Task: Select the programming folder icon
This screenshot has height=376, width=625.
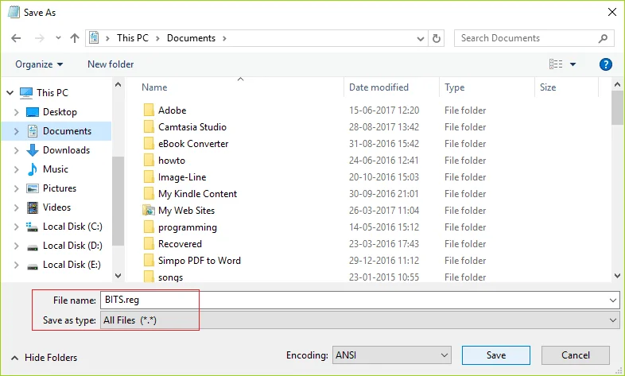Action: (149, 227)
